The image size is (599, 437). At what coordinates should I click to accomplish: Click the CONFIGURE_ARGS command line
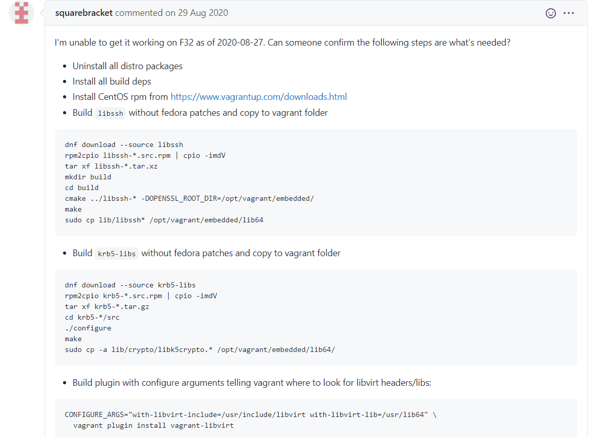(251, 414)
